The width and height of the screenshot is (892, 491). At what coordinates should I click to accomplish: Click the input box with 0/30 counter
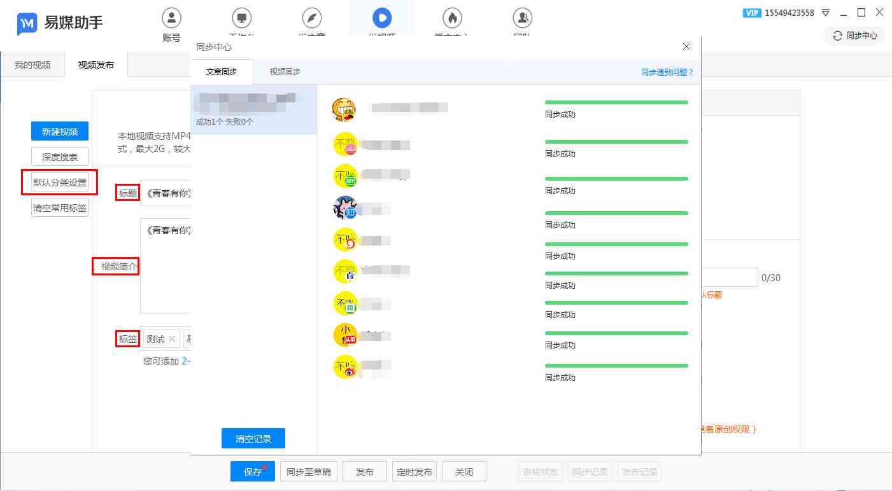click(730, 277)
